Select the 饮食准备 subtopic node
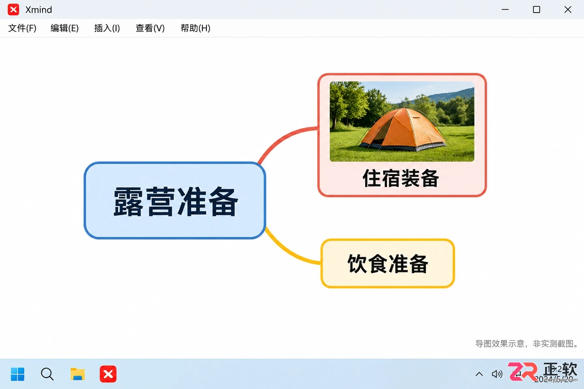The width and height of the screenshot is (584, 389). pyautogui.click(x=388, y=263)
